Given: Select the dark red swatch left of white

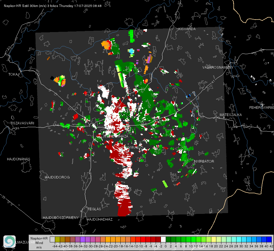Looking at the screenshot, I should click(x=158, y=240).
